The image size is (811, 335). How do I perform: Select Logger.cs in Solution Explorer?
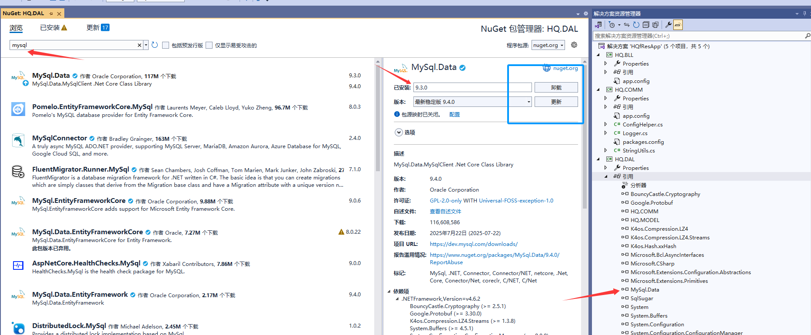coord(635,133)
